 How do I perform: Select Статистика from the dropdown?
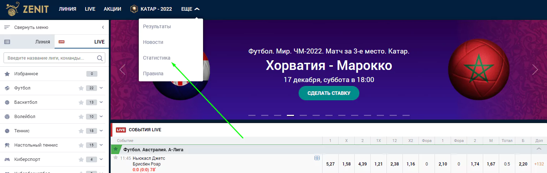157,58
